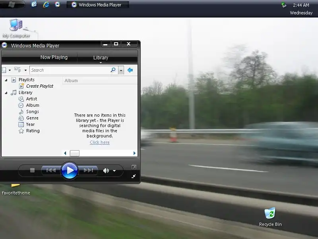
Task: Skip to the previous track
Action: point(51,170)
